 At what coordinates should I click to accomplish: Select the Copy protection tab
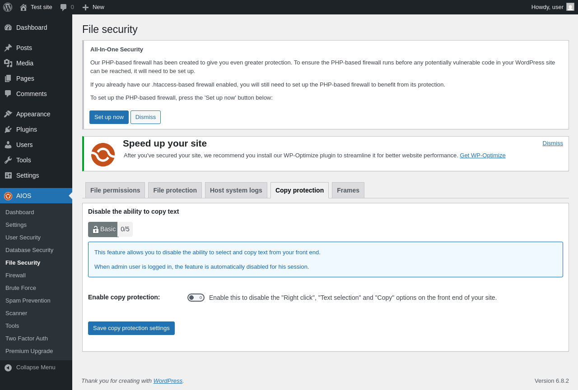(299, 190)
